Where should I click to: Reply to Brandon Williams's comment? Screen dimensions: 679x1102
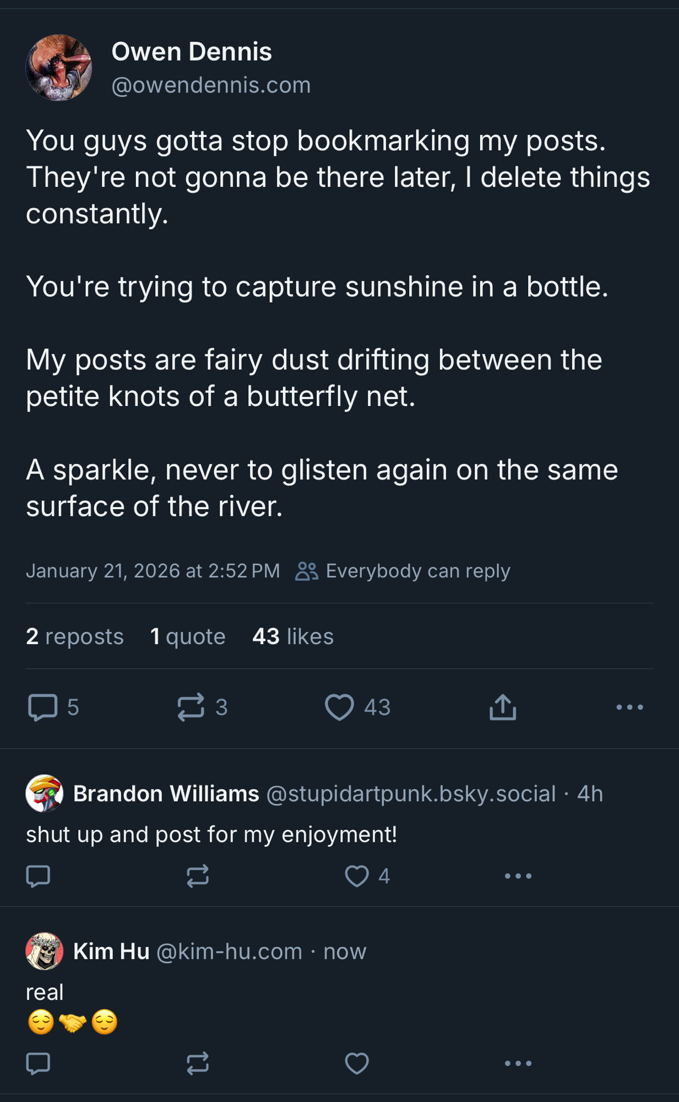click(38, 876)
